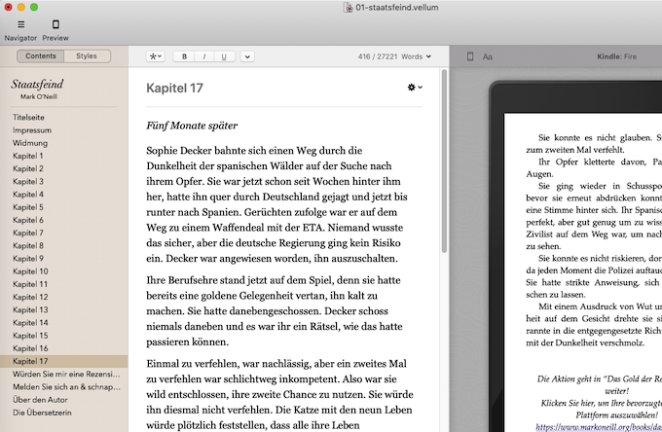Open the more formatting options chevron

point(247,56)
